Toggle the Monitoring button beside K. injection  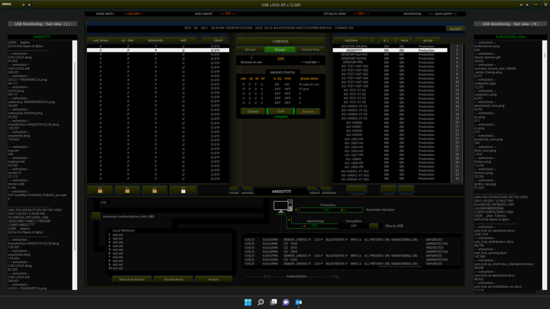tap(406, 189)
